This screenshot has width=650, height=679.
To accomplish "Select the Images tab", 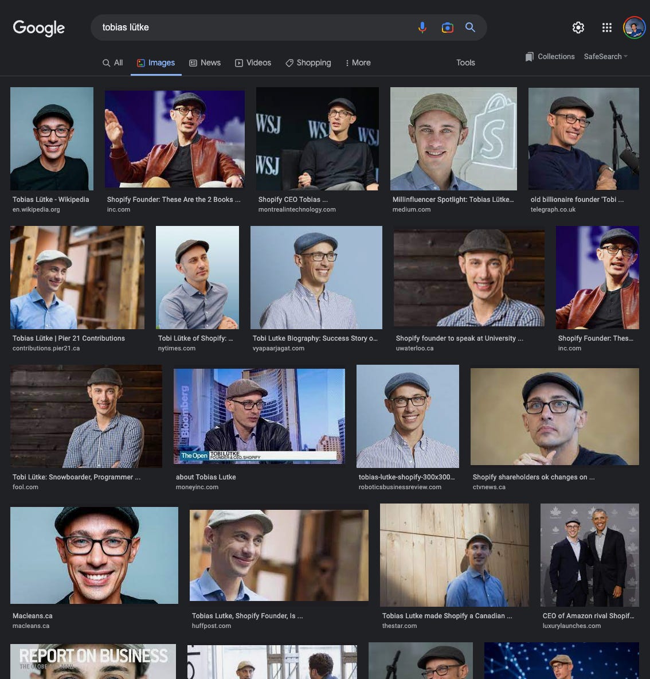I will click(x=156, y=63).
